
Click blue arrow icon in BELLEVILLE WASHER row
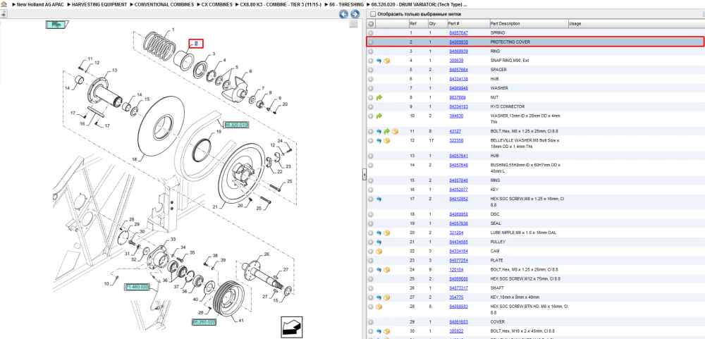pyautogui.click(x=379, y=141)
